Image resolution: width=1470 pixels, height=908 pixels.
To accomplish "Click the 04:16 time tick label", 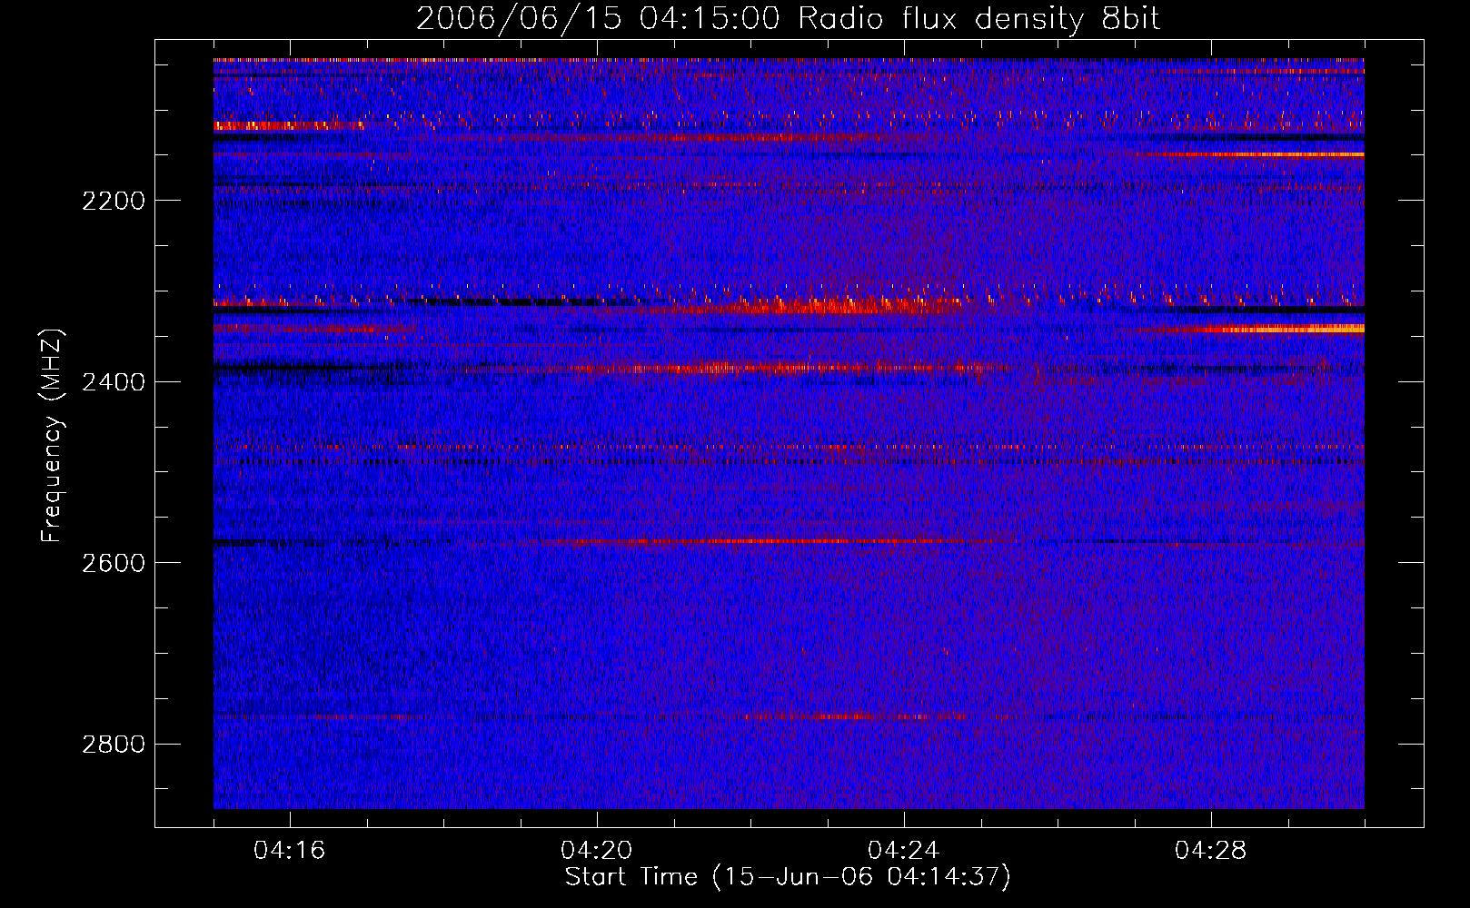I will pos(290,851).
